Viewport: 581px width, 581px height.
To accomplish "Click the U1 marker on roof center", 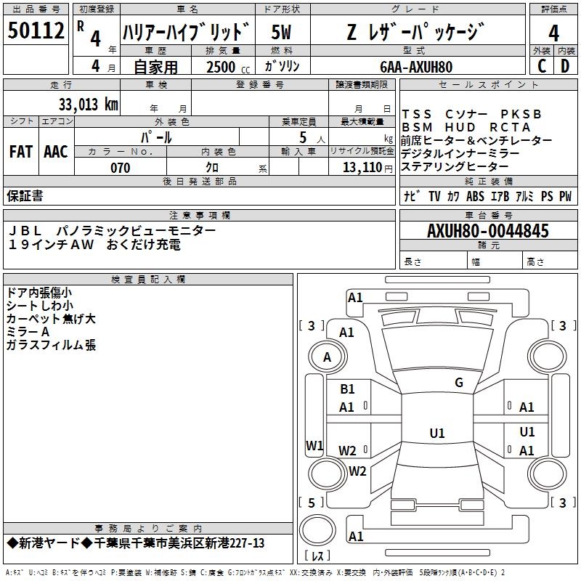I will pyautogui.click(x=436, y=434).
